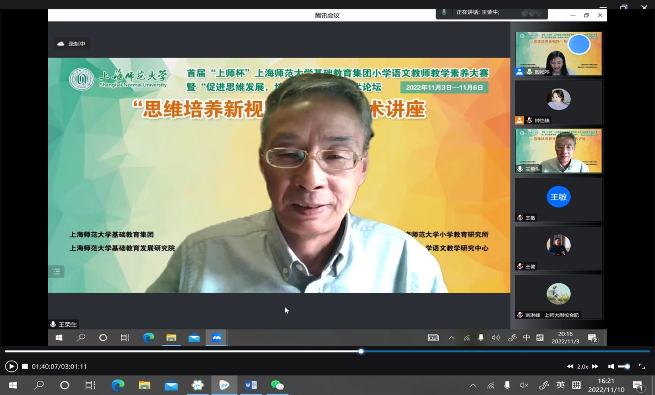Stop the video with the square button
Image resolution: width=655 pixels, height=395 pixels.
click(x=25, y=366)
